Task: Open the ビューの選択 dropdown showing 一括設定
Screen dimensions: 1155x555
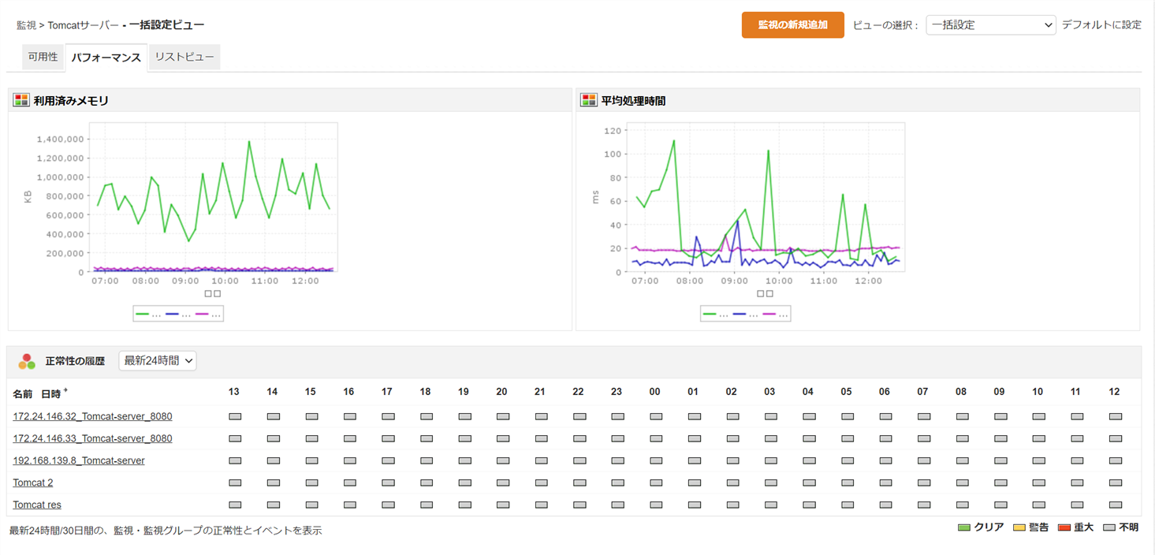Action: 991,25
